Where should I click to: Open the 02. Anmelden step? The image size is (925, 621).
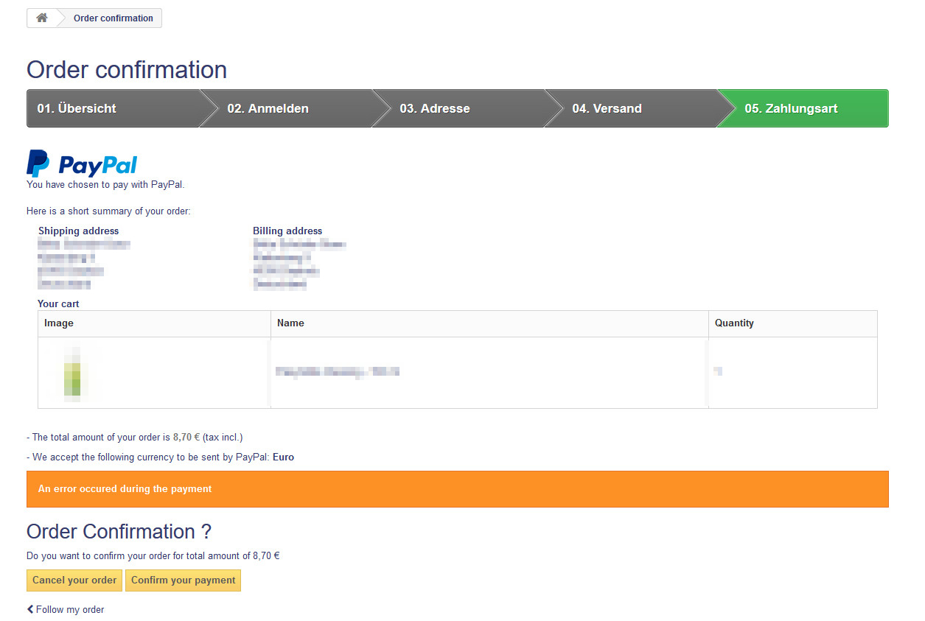click(x=268, y=108)
